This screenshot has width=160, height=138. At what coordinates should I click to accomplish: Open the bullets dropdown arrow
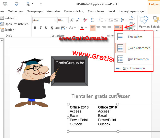point(97,20)
